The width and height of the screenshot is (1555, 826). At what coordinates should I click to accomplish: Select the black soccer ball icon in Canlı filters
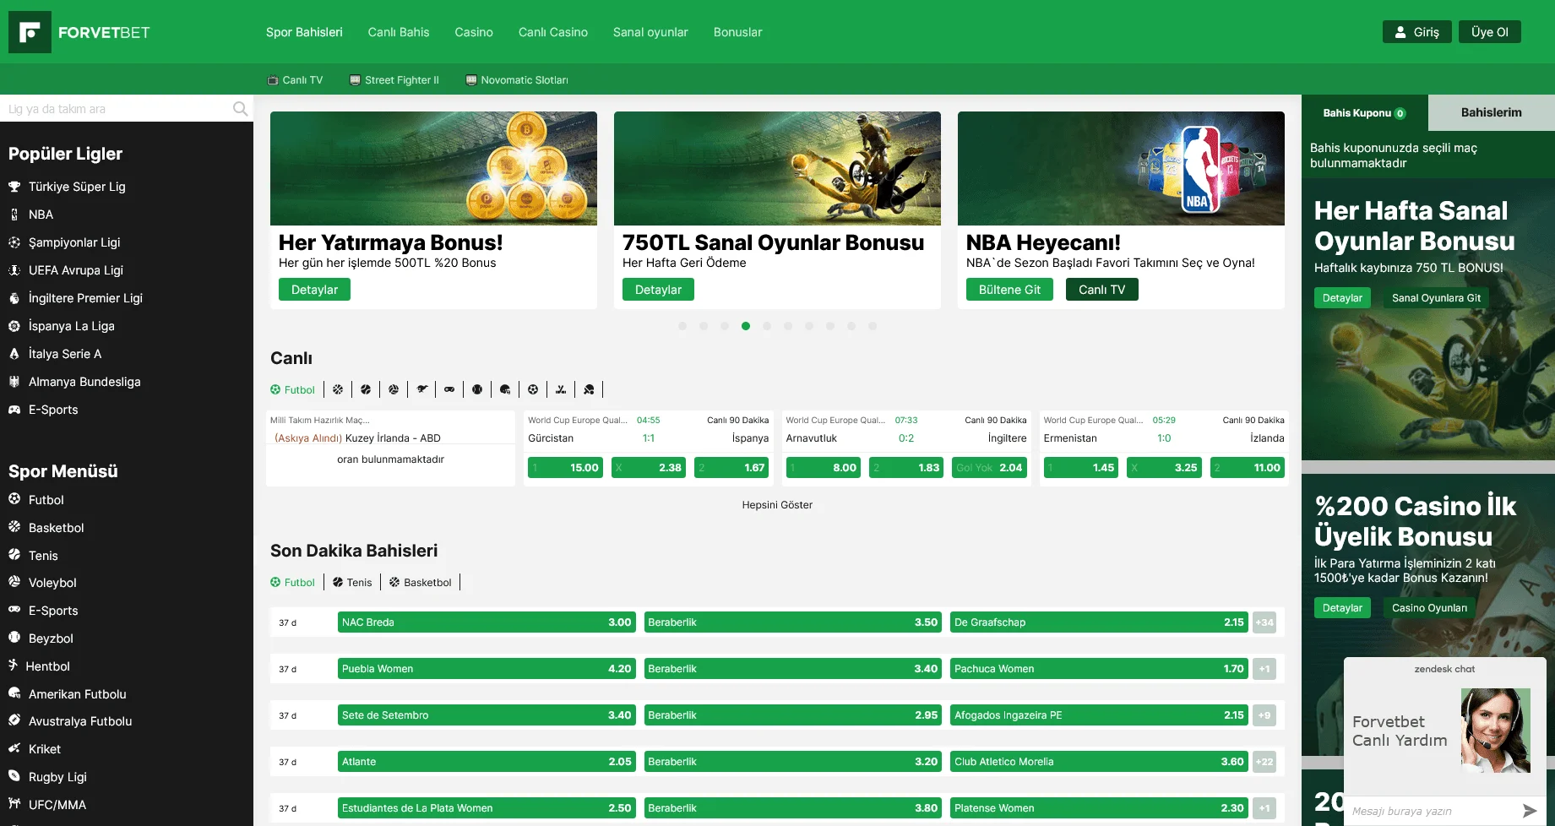point(533,389)
